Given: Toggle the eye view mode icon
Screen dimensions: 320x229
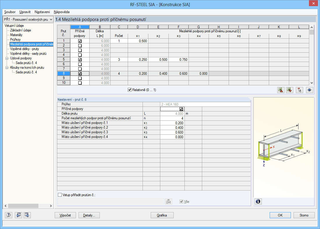Looking at the screenshot, I should pyautogui.click(x=310, y=90).
